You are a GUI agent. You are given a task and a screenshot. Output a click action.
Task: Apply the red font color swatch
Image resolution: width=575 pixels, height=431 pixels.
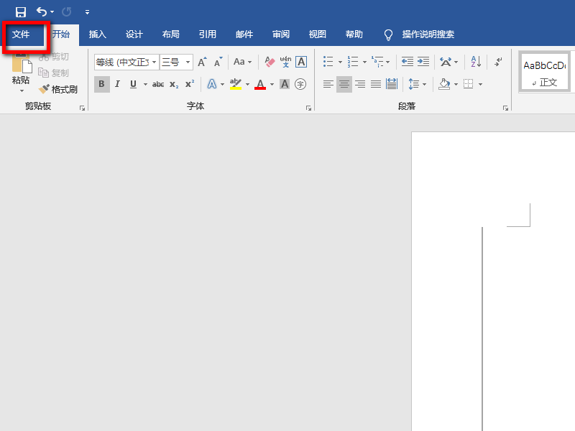(x=260, y=84)
